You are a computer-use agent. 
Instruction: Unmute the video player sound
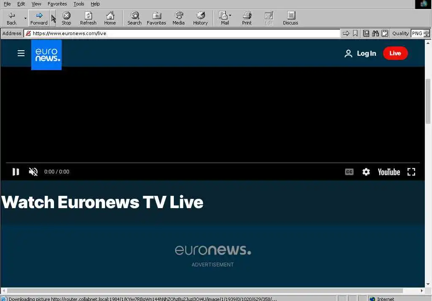pos(33,172)
